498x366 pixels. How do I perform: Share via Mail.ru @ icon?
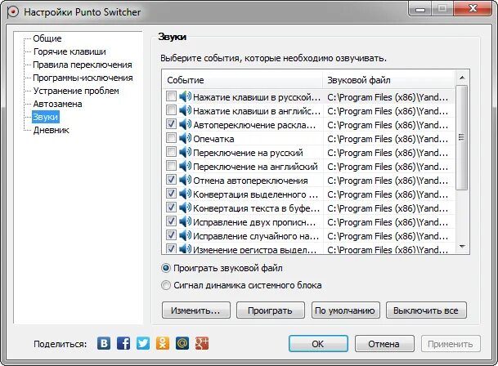tap(182, 343)
